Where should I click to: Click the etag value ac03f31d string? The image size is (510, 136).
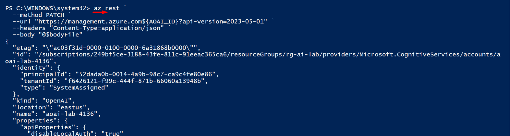pyautogui.click(x=120, y=48)
